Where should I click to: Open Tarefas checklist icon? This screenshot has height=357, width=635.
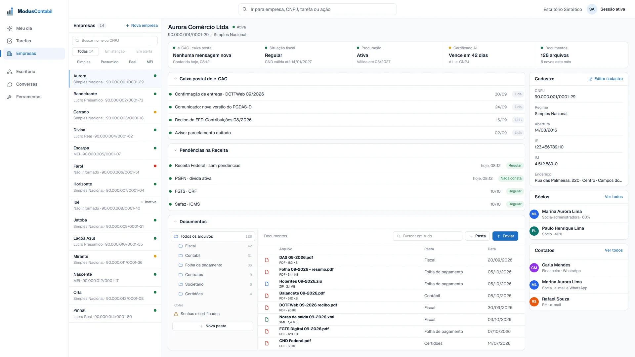tap(10, 41)
